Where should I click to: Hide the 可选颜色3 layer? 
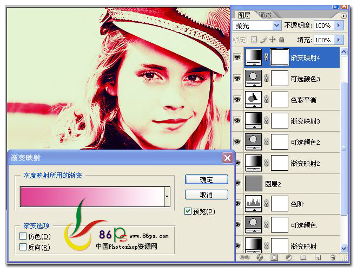[x=237, y=79]
